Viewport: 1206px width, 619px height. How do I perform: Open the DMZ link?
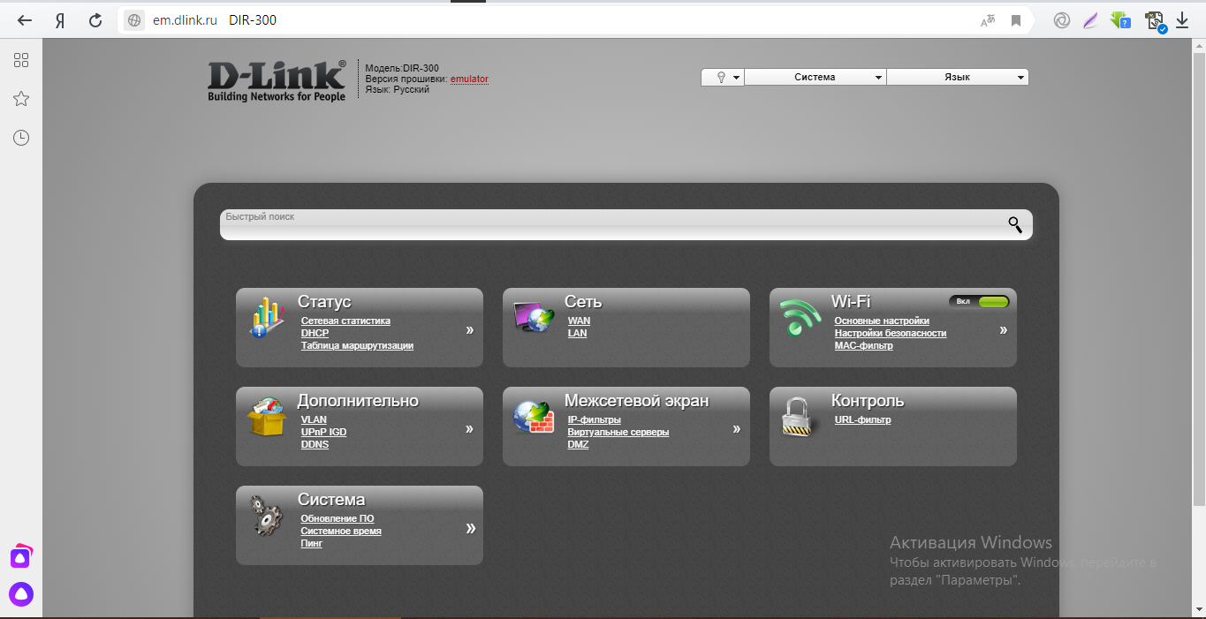click(578, 445)
